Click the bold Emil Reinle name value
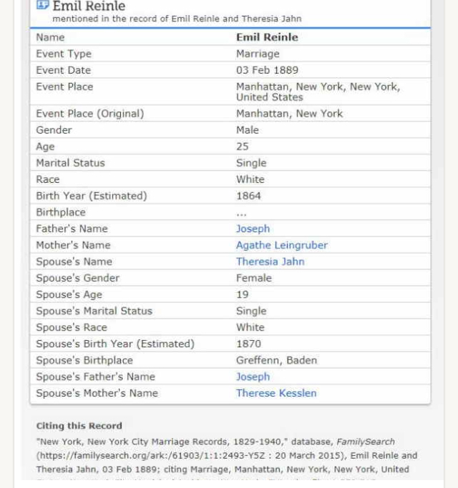Image resolution: width=458 pixels, height=488 pixels. (x=267, y=37)
